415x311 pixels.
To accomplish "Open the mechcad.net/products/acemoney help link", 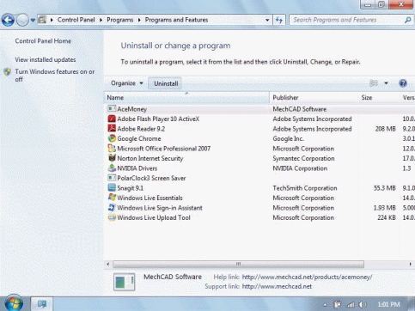I will pyautogui.click(x=307, y=277).
